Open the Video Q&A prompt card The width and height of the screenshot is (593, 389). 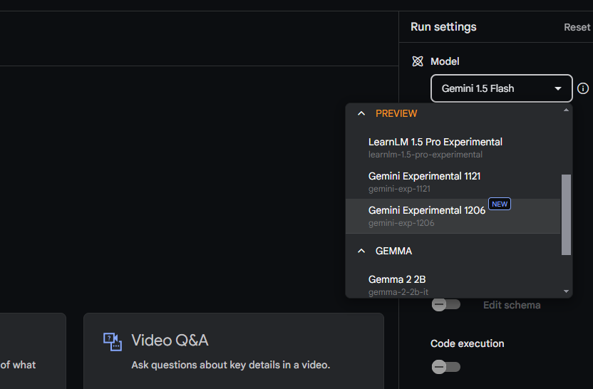click(233, 351)
